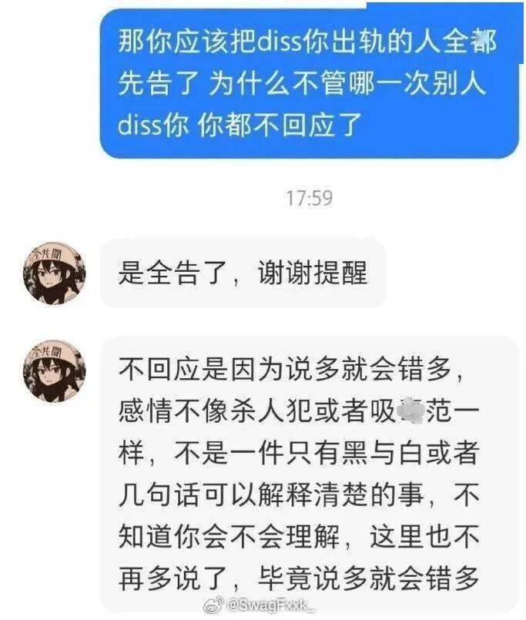526x620 pixels.
Task: Select the 17:59 timestamp
Action: [x=310, y=198]
